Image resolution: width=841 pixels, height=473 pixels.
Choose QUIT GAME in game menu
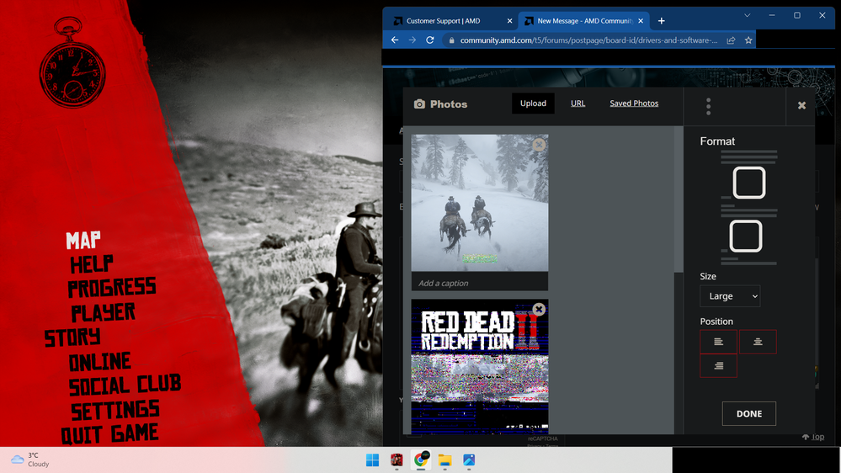coord(109,433)
